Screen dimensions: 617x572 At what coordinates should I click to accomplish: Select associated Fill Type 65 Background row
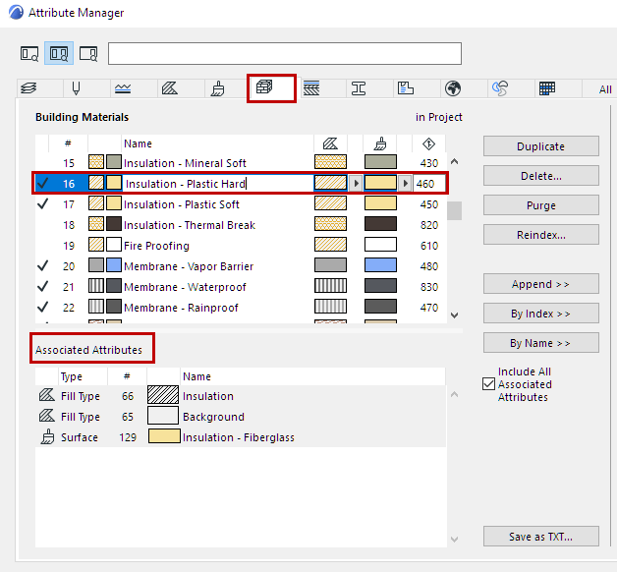click(241, 417)
